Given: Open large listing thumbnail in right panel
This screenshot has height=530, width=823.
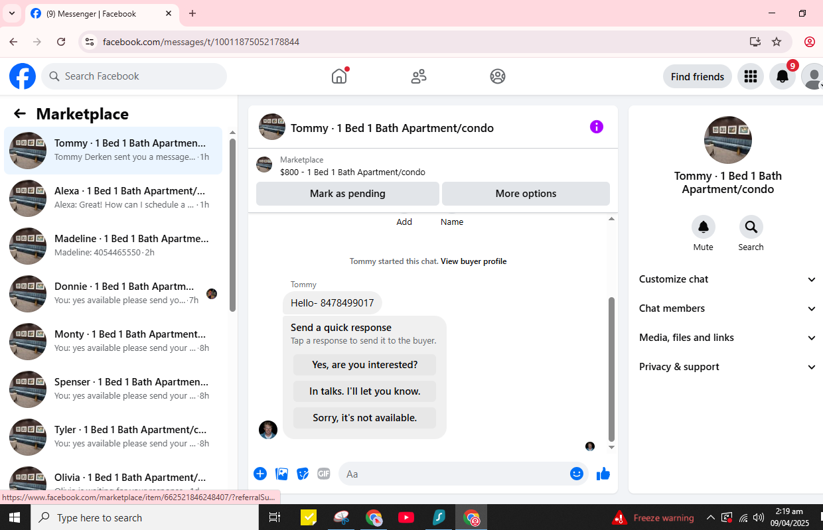Looking at the screenshot, I should (727, 140).
